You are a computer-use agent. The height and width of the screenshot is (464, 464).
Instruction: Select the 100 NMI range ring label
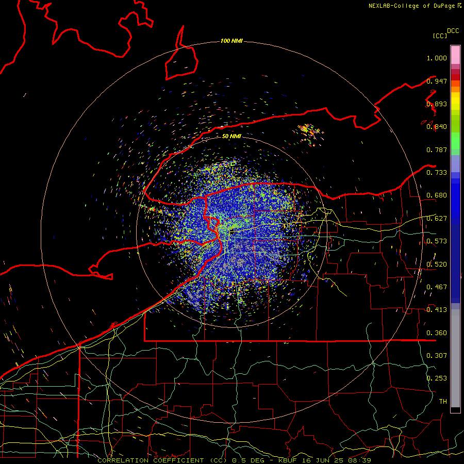(231, 41)
